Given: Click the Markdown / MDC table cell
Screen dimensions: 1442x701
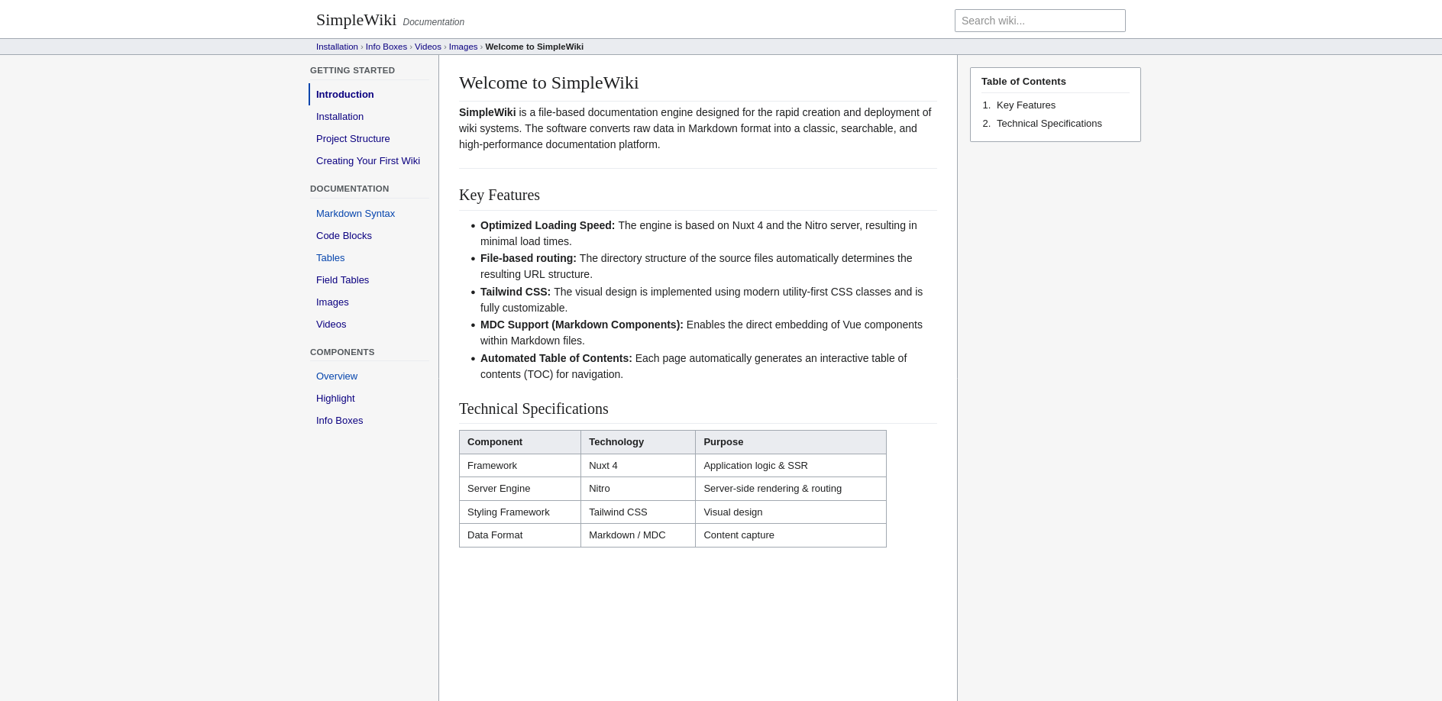Looking at the screenshot, I should (x=638, y=535).
